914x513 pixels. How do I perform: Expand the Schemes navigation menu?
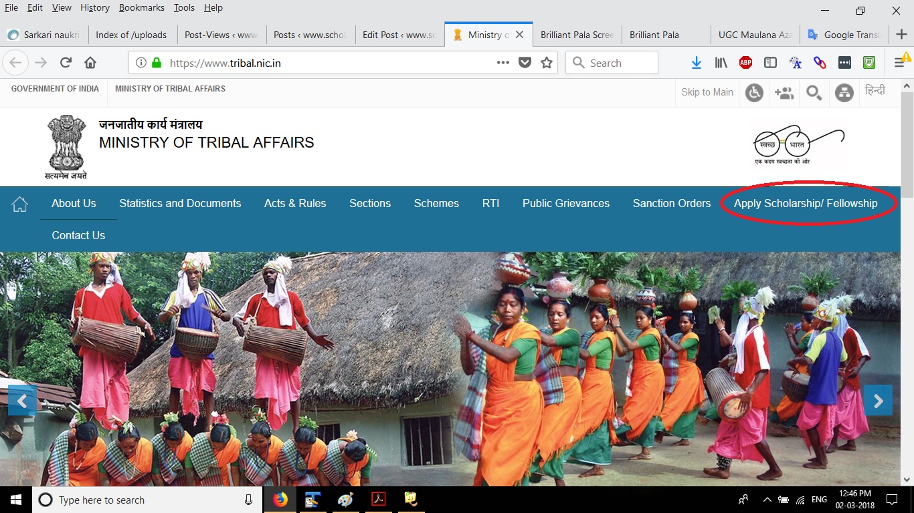(436, 204)
